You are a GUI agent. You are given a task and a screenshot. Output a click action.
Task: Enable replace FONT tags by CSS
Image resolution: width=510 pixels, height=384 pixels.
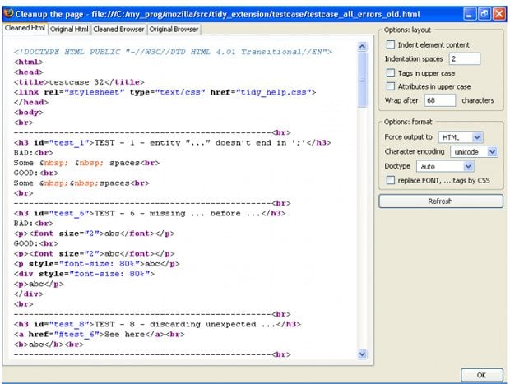(x=391, y=180)
